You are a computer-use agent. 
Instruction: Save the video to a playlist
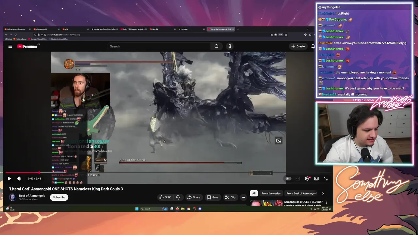click(x=212, y=197)
